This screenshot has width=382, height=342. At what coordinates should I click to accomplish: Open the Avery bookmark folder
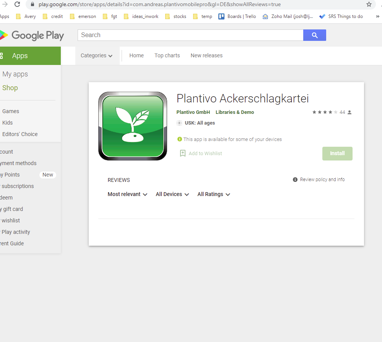[x=26, y=16]
